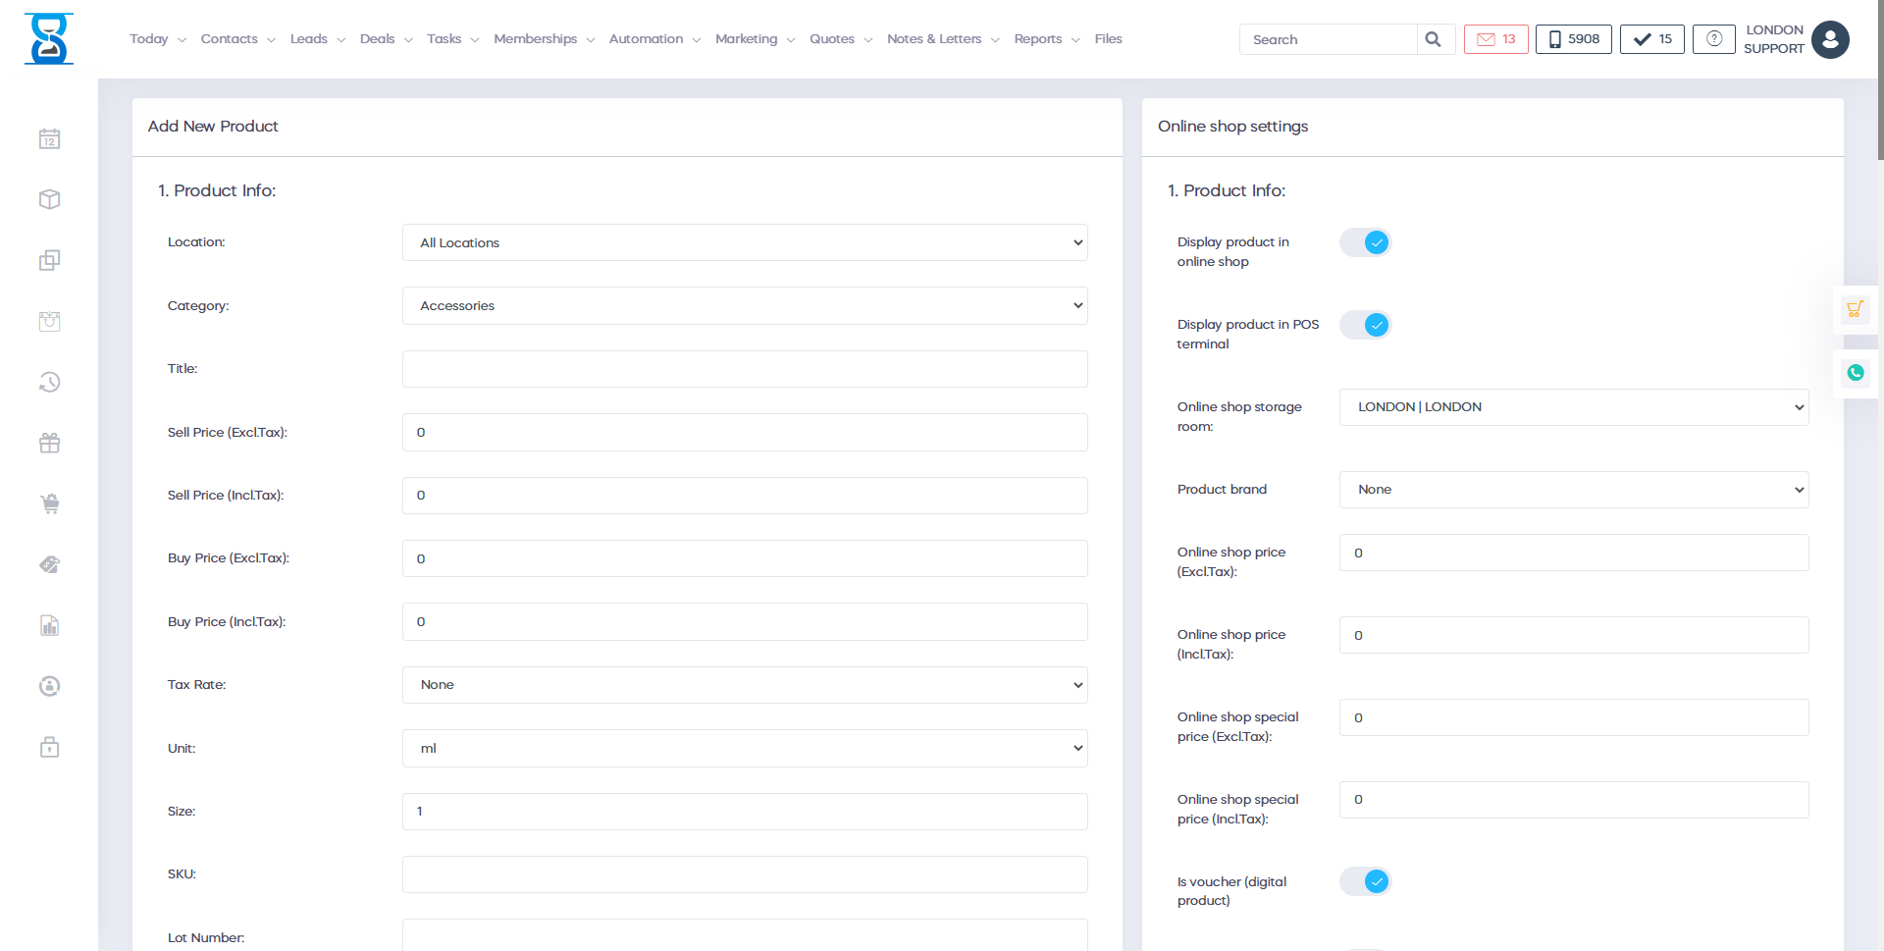Click the Files link in the navigation

coord(1108,39)
